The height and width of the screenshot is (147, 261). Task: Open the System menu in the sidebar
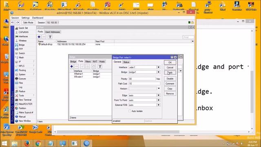click(22, 74)
